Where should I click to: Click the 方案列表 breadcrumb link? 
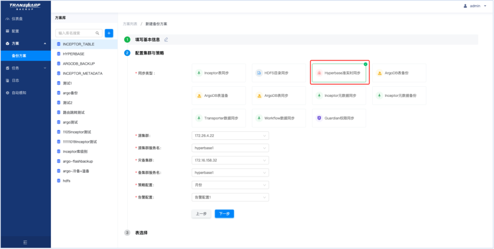pos(130,24)
